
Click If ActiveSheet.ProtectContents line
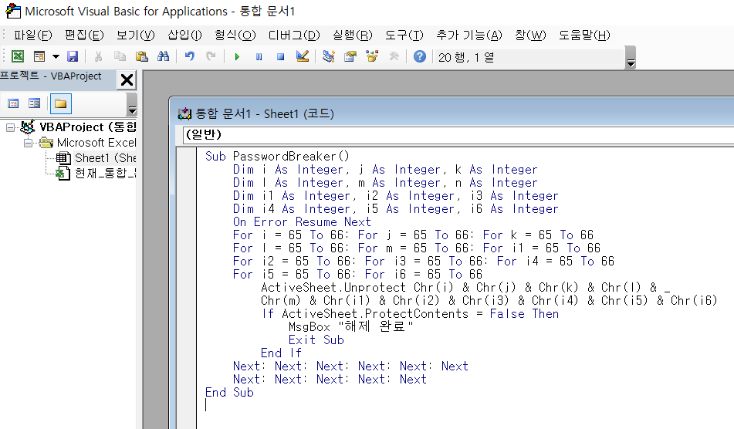[x=410, y=313]
